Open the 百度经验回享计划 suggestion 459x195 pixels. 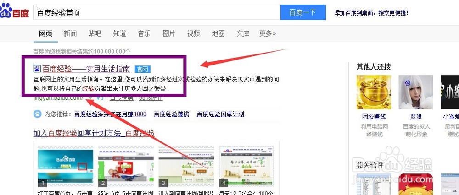coord(220,114)
